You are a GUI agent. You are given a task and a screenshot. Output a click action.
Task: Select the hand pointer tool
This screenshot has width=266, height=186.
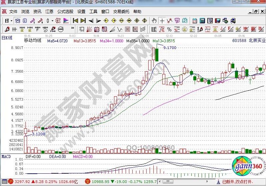point(154,21)
